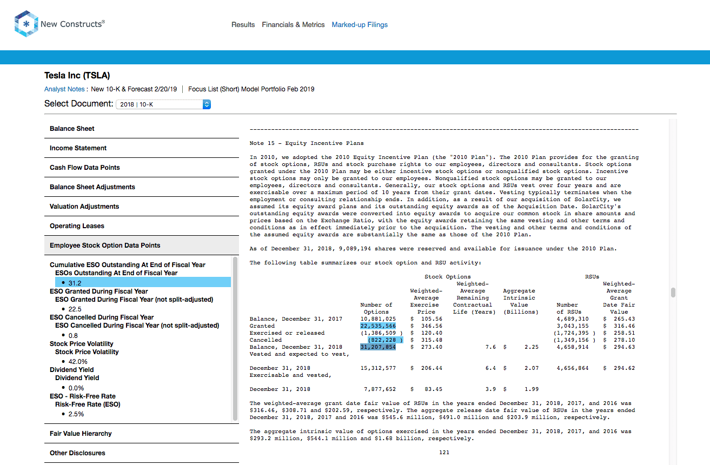The width and height of the screenshot is (710, 465).
Task: Click the 4,658,914 RSU ending balance
Action: 573,347
